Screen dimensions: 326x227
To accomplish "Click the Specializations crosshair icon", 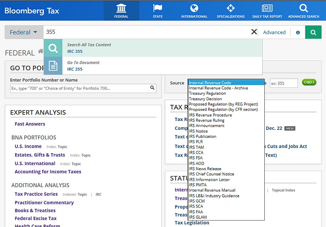I will coord(230,8).
